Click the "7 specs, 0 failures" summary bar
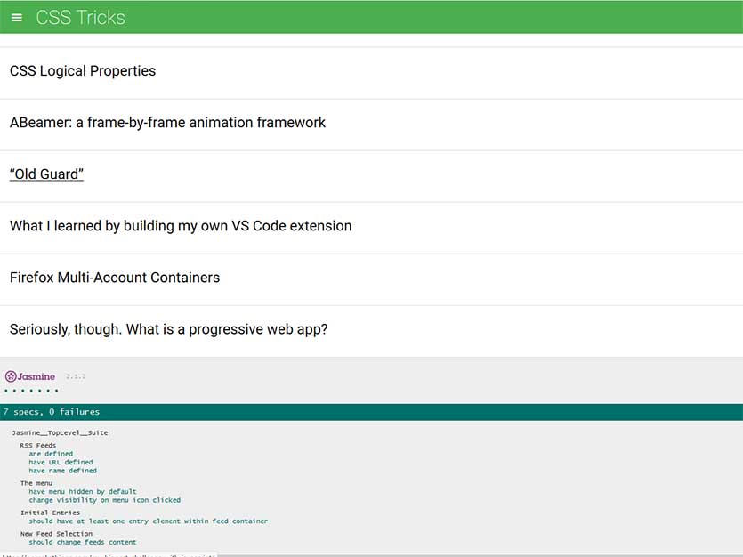743x557 pixels. (53, 411)
